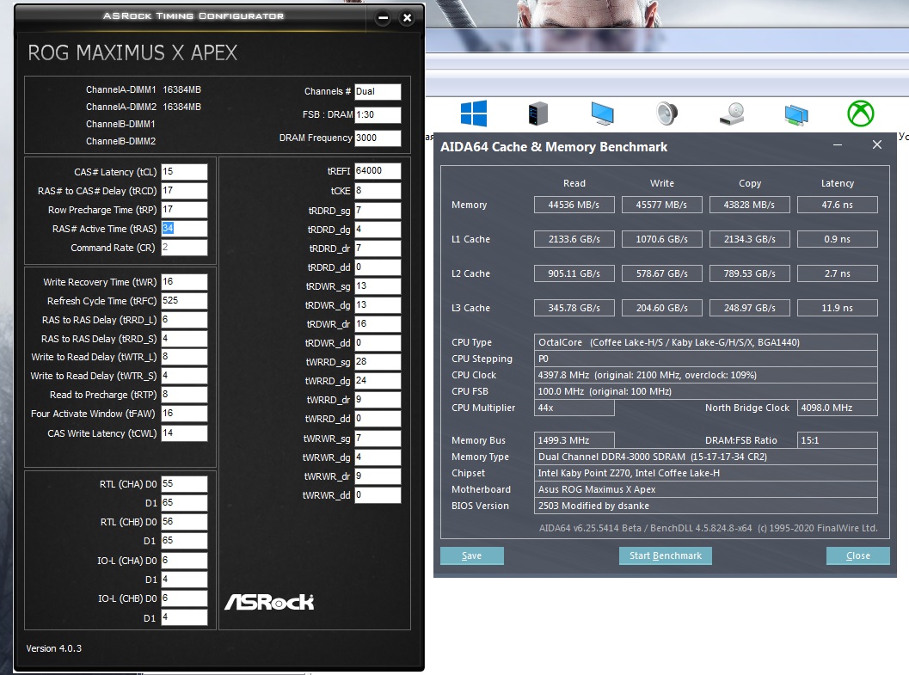Click the tRDRD_dg field
The height and width of the screenshot is (675, 909).
pyautogui.click(x=378, y=230)
